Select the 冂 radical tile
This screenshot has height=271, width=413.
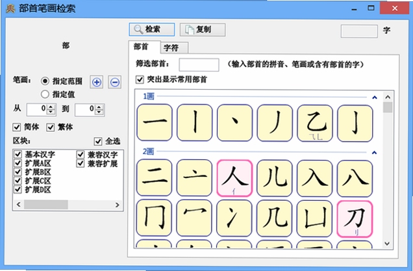tap(155, 218)
